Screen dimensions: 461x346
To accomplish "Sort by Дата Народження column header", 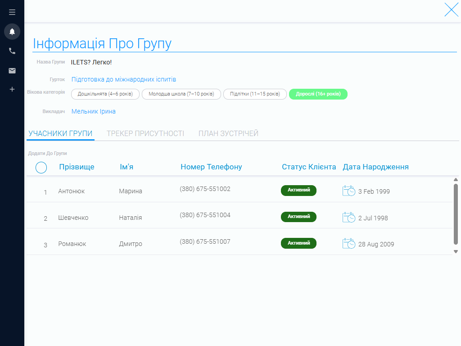I will pyautogui.click(x=375, y=167).
